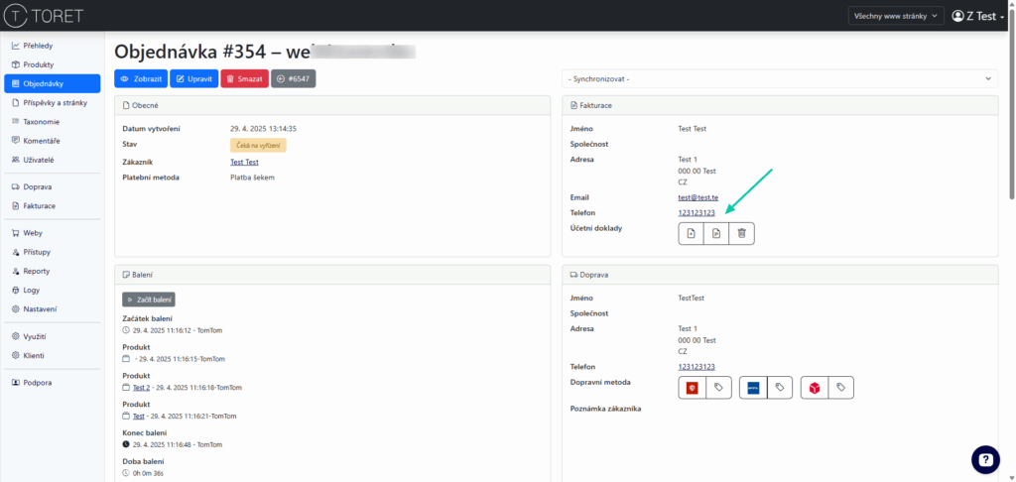Image resolution: width=1016 pixels, height=482 pixels.
Task: Open Fakturace in the sidebar
Action: [x=40, y=205]
